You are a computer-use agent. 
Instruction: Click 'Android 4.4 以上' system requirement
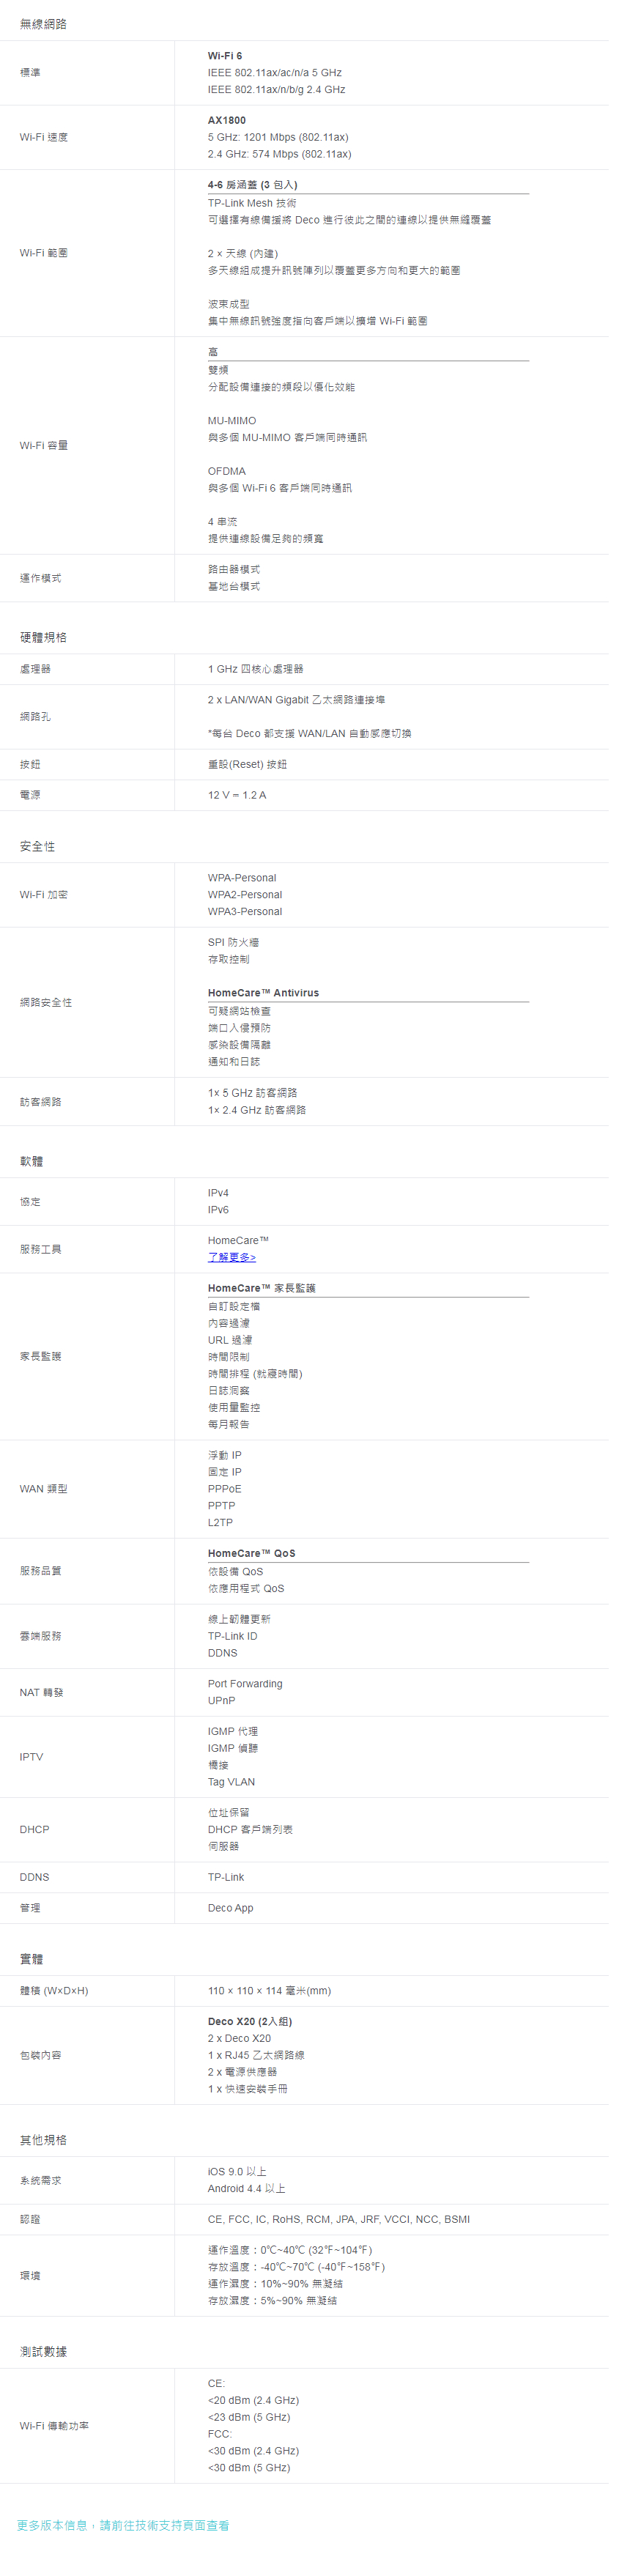(x=246, y=2188)
